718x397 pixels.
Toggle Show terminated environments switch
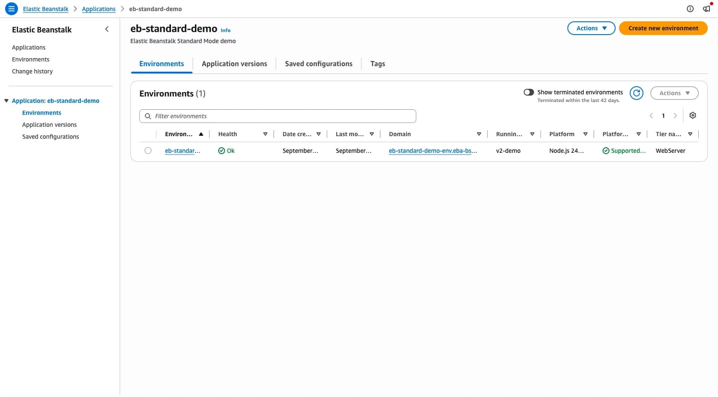(529, 92)
